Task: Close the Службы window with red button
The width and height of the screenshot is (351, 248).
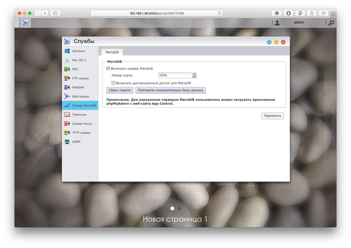Action: click(283, 42)
